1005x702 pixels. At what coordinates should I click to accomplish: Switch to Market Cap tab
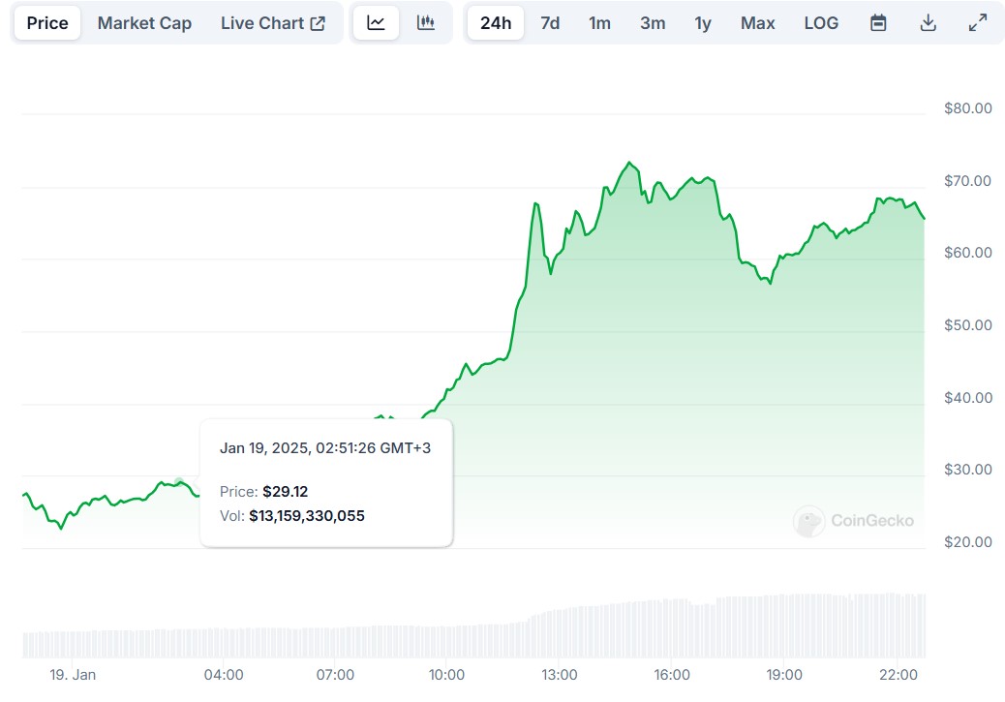144,23
